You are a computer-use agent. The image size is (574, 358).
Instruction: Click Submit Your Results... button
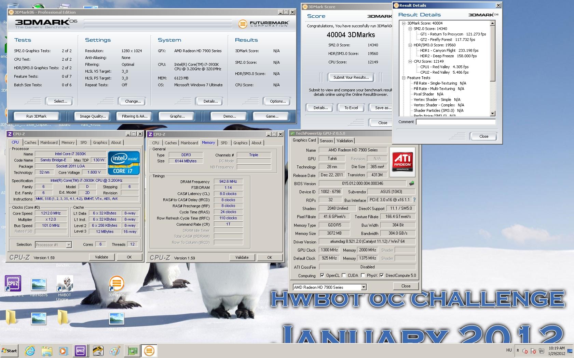coord(351,77)
